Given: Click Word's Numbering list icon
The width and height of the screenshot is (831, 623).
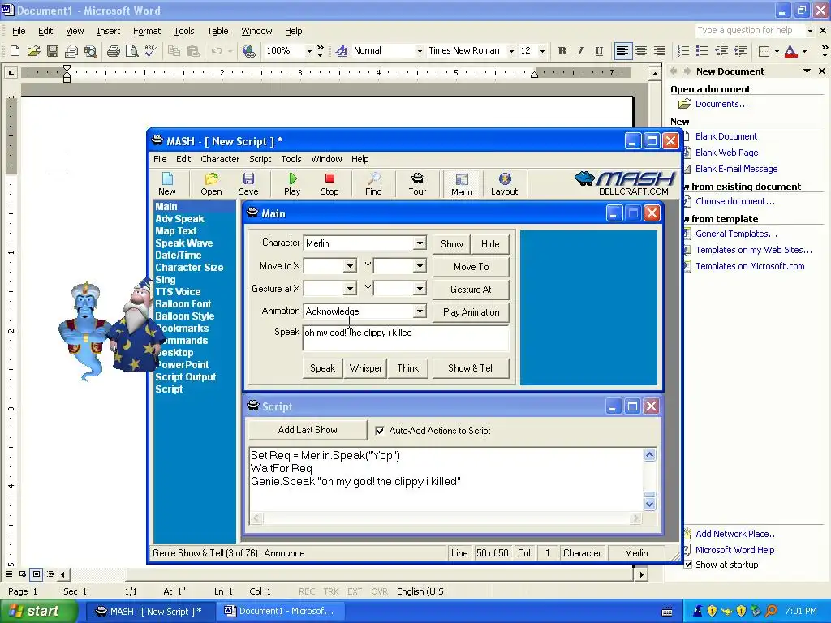Looking at the screenshot, I should (683, 51).
